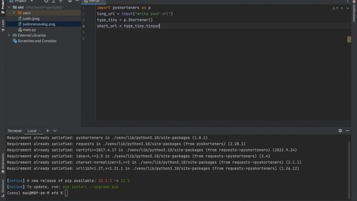Select the venv folder row
Screen dimensions: 357x201
click(x=44, y=13)
